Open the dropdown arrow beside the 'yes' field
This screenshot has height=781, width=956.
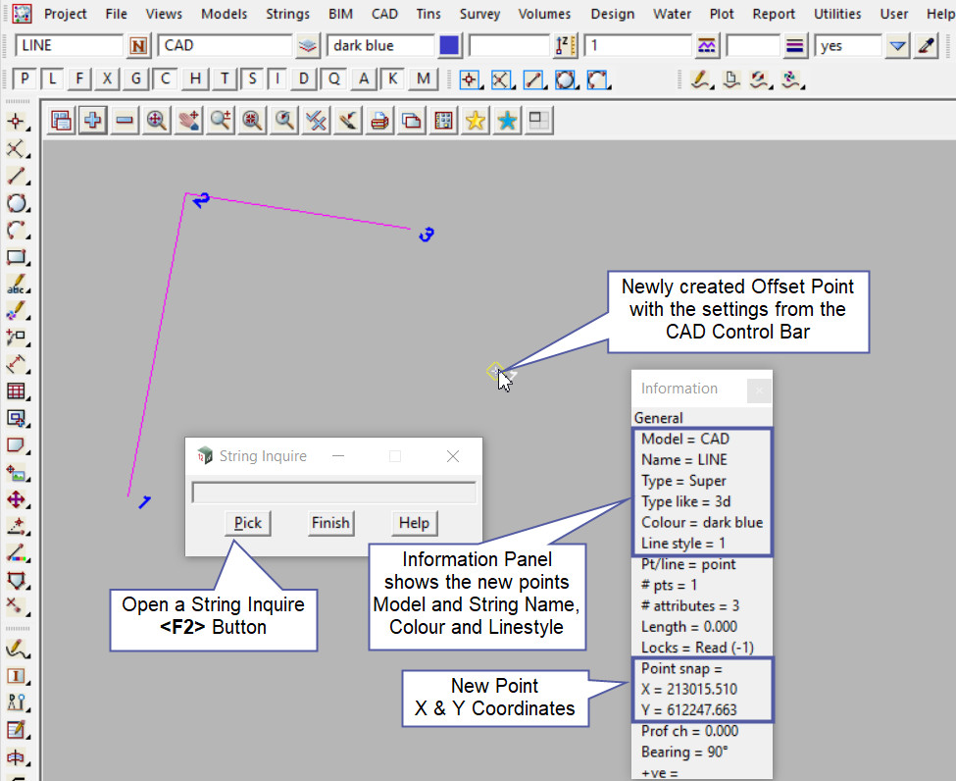(x=897, y=46)
